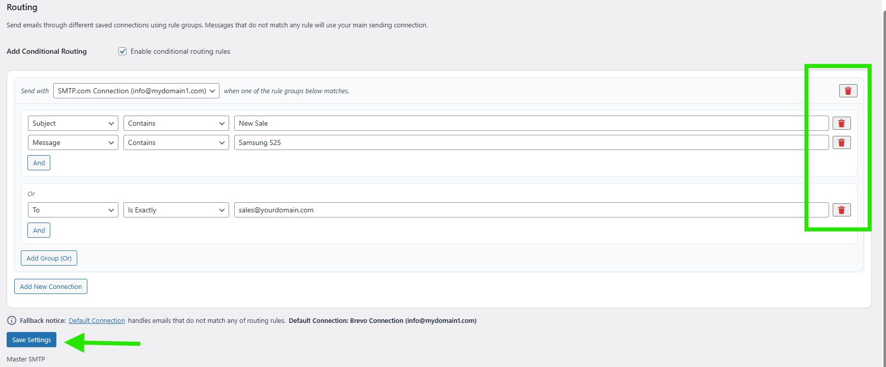Click Add New Connection button

pos(51,286)
